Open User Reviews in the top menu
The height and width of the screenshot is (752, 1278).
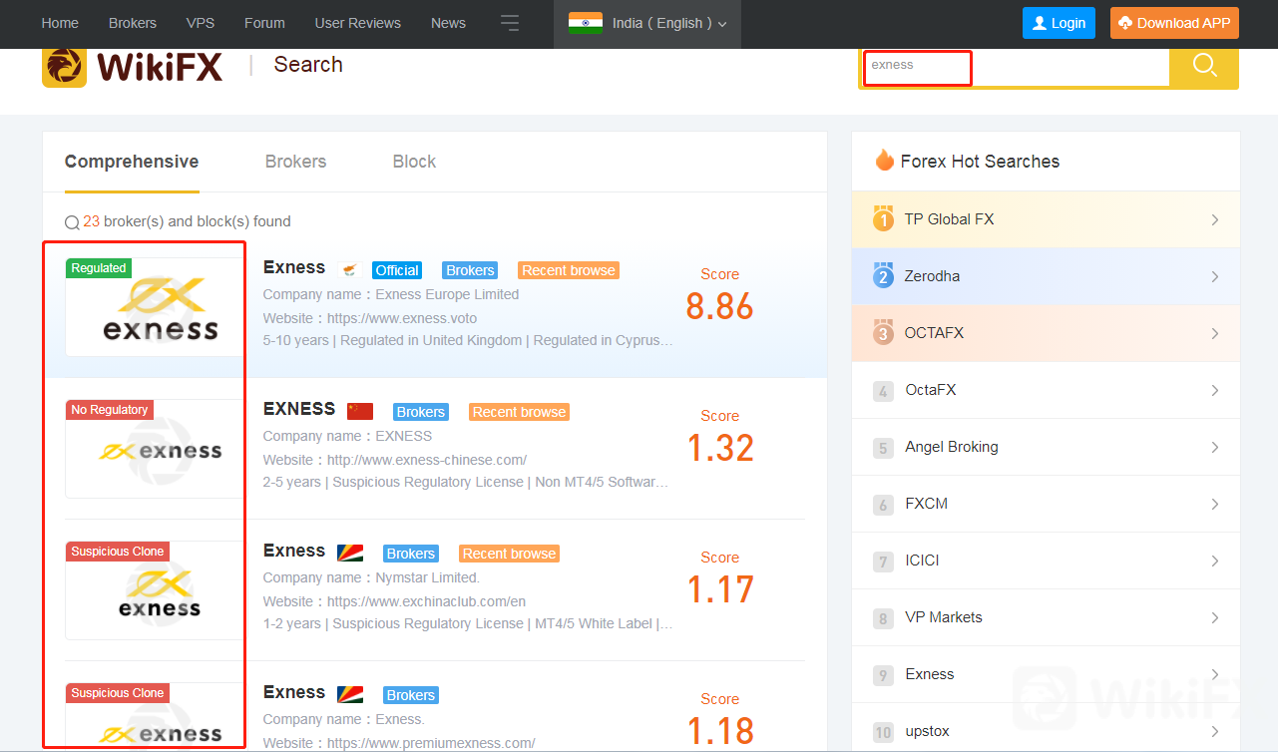click(357, 23)
